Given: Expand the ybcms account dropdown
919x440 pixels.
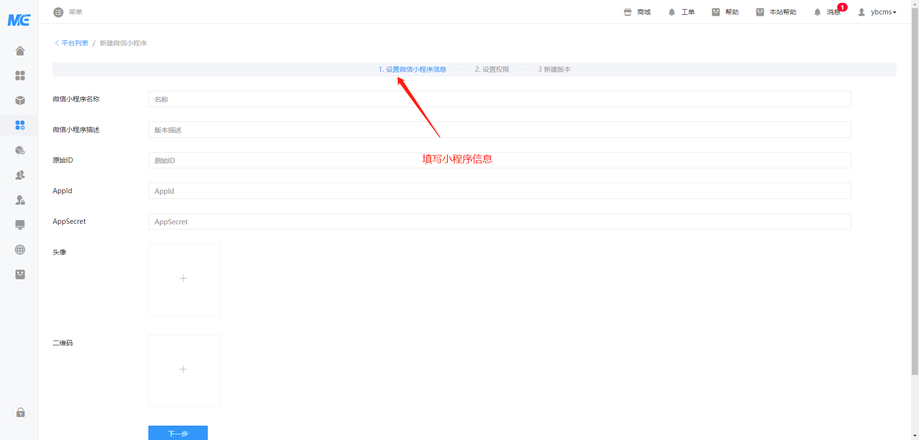Looking at the screenshot, I should (x=884, y=12).
